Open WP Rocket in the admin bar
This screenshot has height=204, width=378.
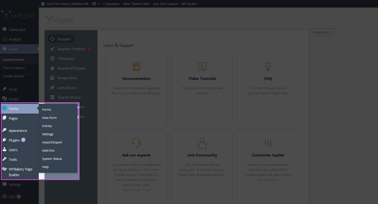point(189,4)
